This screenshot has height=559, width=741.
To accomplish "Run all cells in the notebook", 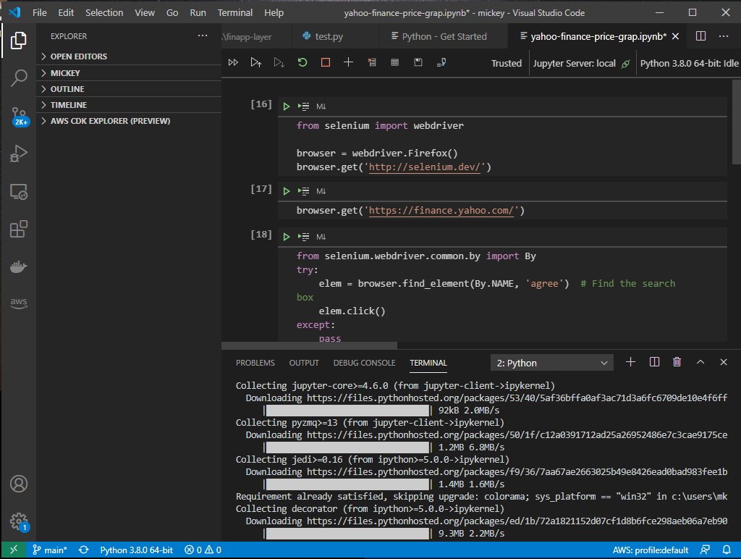I will 233,63.
